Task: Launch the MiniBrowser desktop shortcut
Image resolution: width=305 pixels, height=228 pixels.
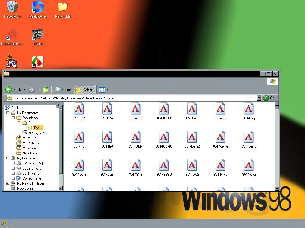Action: pyautogui.click(x=38, y=10)
